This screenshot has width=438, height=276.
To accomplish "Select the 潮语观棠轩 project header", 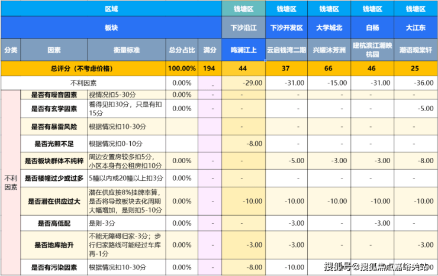I will [416, 50].
